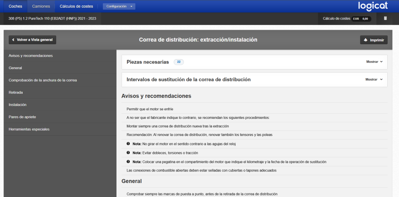This screenshot has width=399, height=197.
Task: Open Herramientas especiales in sidebar
Action: [60, 129]
